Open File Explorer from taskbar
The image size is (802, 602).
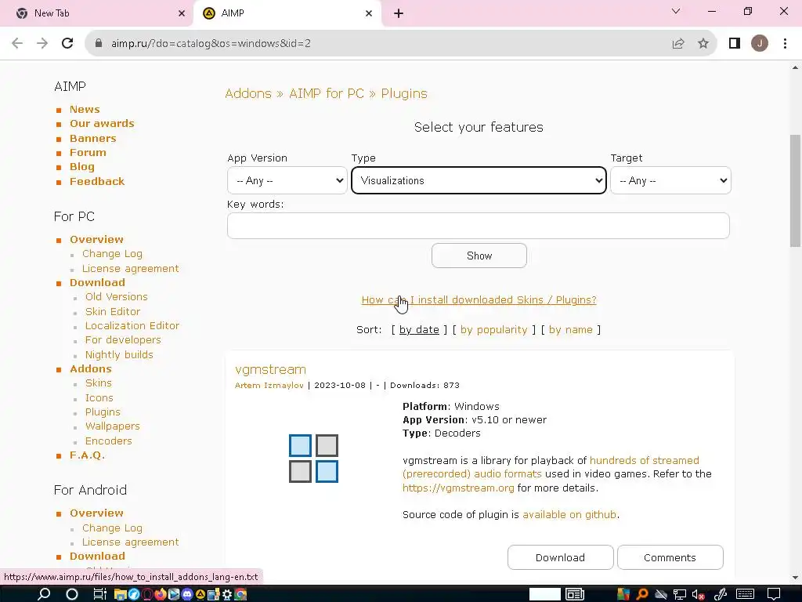pos(120,594)
